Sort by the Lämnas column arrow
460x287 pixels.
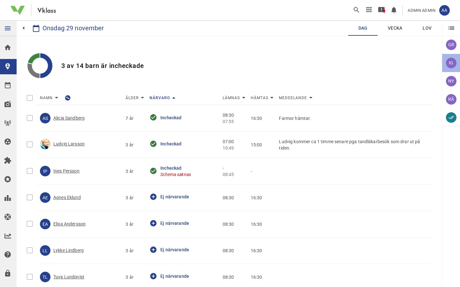[244, 98]
